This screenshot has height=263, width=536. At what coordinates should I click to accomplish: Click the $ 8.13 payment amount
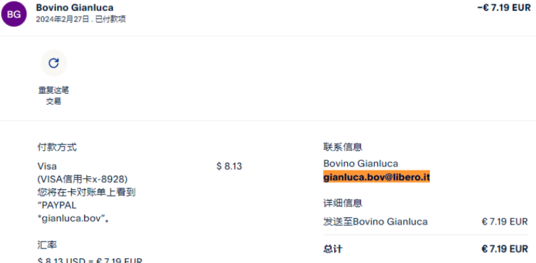point(229,166)
